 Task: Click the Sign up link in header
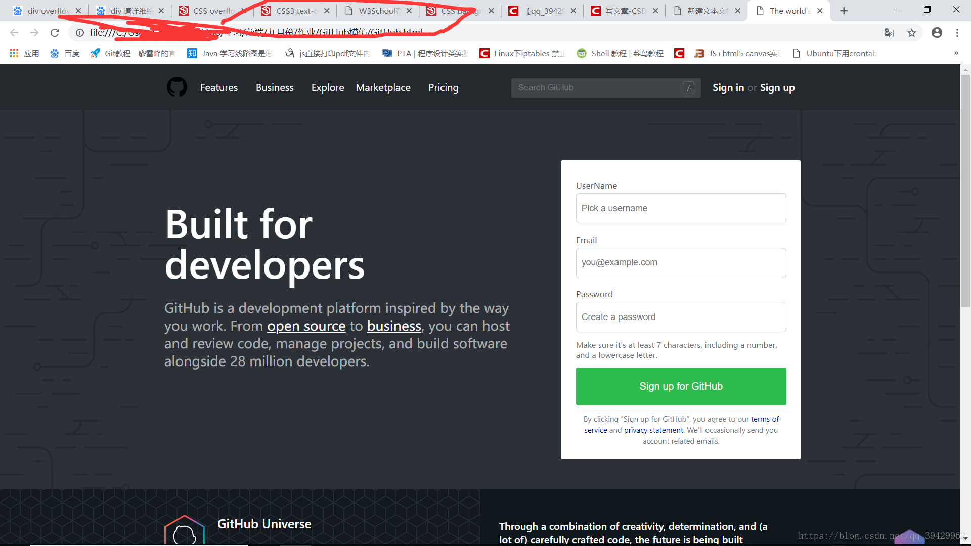777,87
